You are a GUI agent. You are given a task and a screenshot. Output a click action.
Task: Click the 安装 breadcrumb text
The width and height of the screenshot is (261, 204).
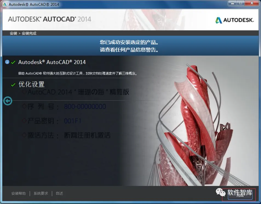coord(13,33)
